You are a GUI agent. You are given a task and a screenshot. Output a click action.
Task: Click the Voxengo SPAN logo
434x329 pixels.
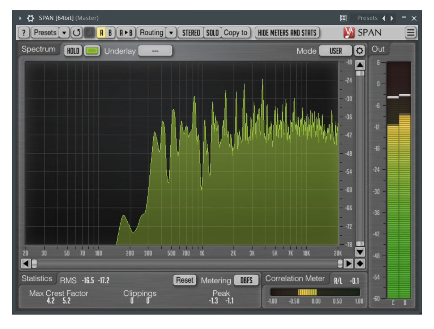[x=362, y=33]
